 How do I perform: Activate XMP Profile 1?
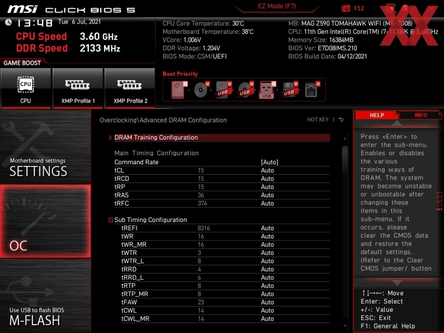click(x=78, y=88)
